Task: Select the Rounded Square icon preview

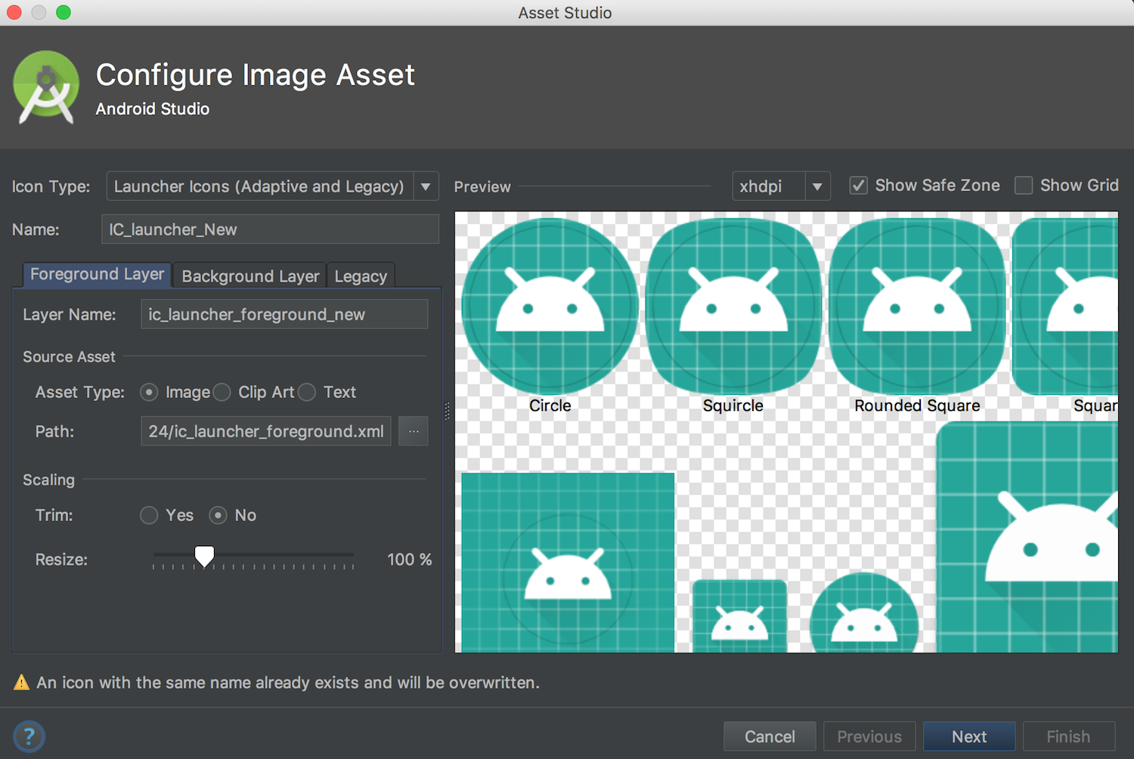Action: pos(917,307)
